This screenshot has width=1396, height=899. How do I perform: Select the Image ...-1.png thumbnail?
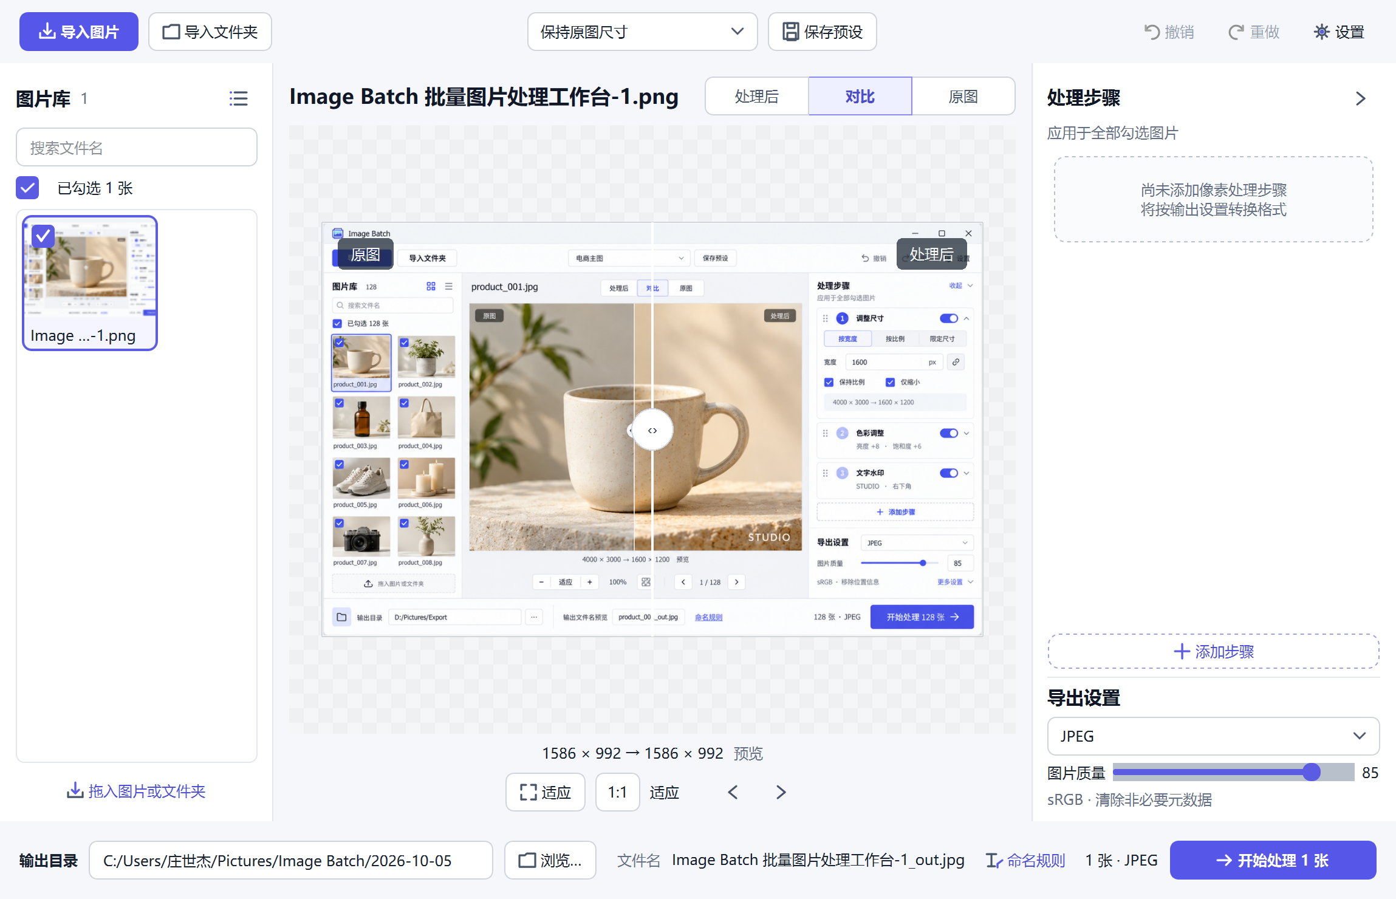click(90, 283)
